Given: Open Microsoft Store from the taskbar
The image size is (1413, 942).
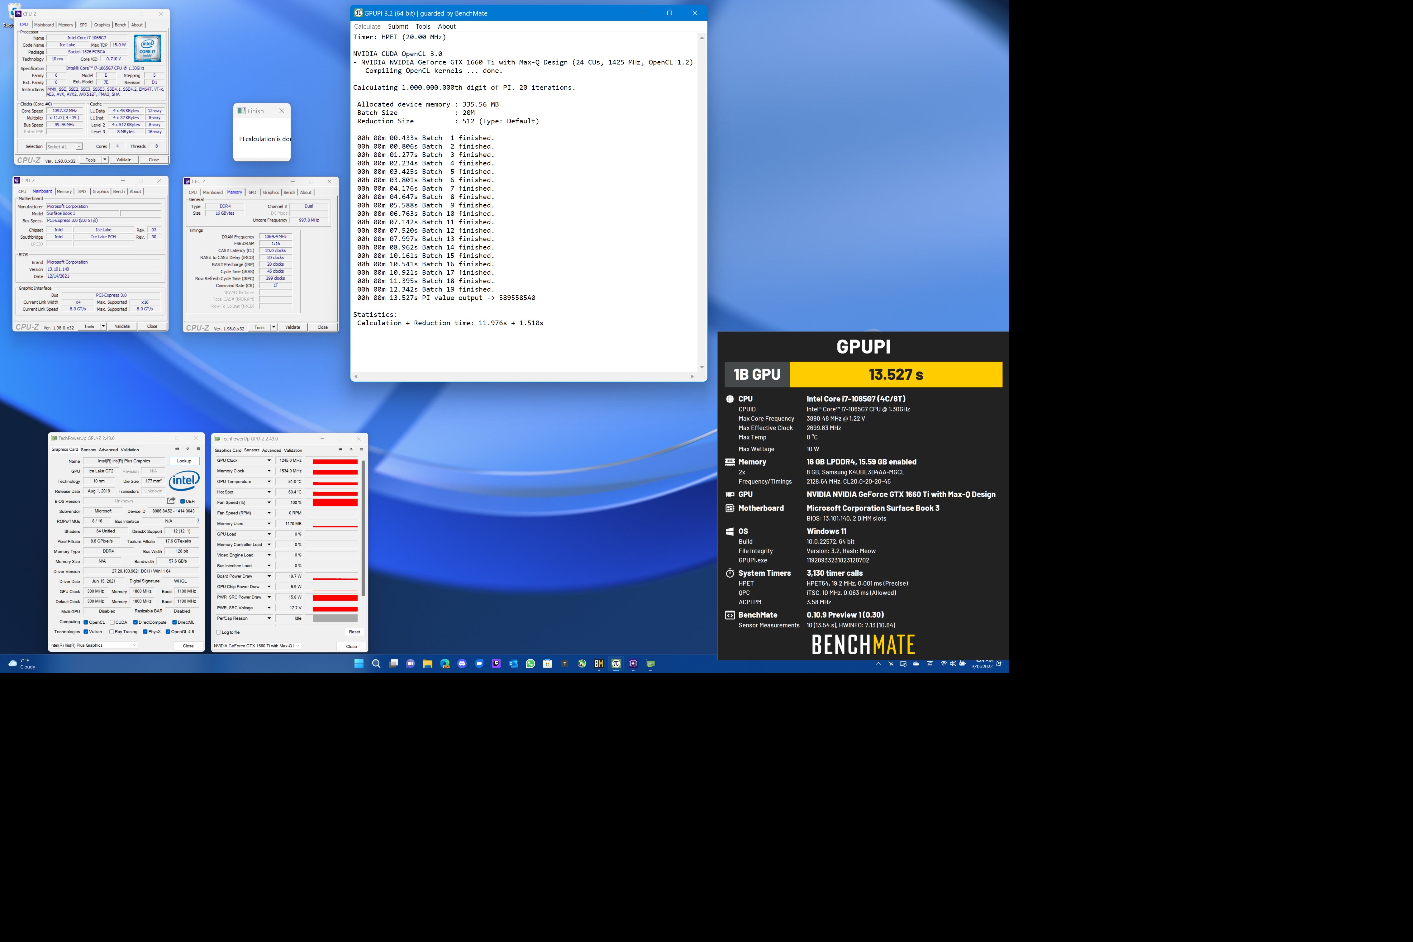Looking at the screenshot, I should [x=547, y=663].
